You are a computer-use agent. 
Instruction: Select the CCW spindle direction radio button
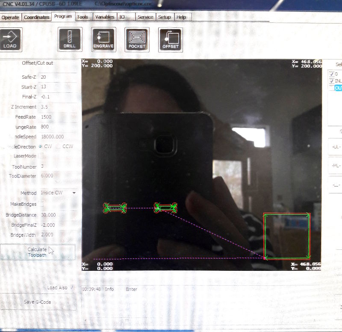point(58,146)
